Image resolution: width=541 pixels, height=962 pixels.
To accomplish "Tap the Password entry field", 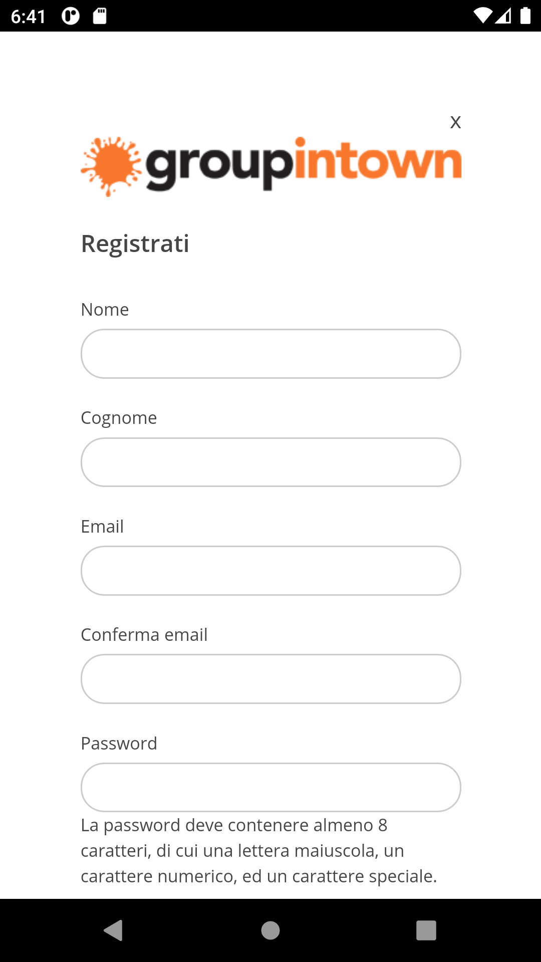I will (271, 787).
